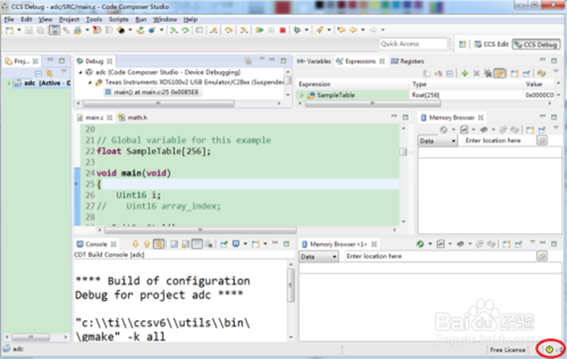Click the circled status icon in bottom-right corner

click(549, 350)
